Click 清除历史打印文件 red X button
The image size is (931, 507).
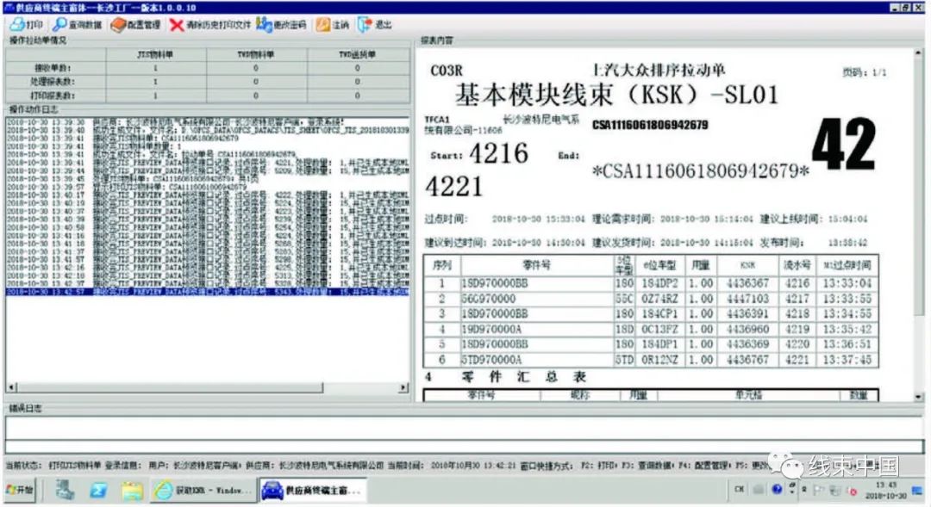(210, 25)
